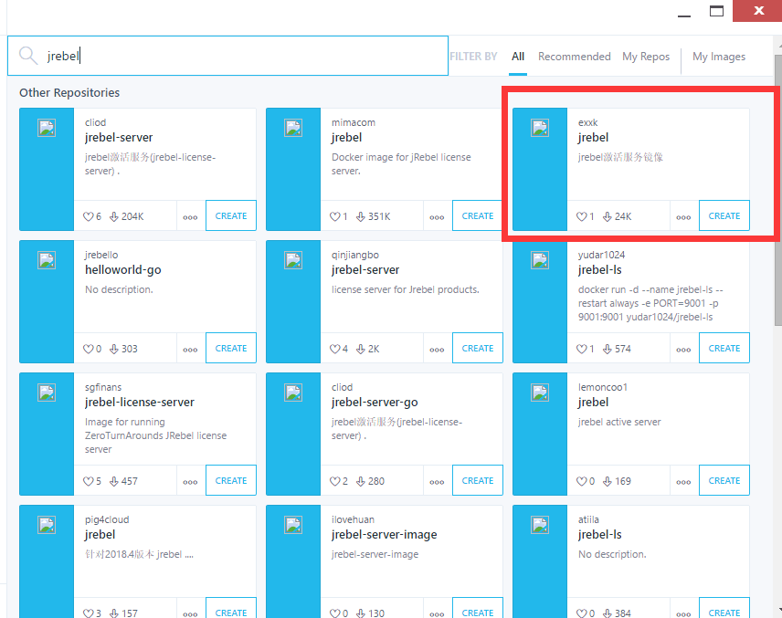The width and height of the screenshot is (782, 618).
Task: Create container from exxk jrebel
Action: [724, 215]
